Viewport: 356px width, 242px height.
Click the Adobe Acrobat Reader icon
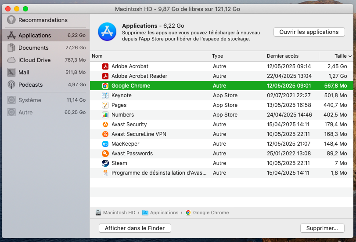point(105,76)
